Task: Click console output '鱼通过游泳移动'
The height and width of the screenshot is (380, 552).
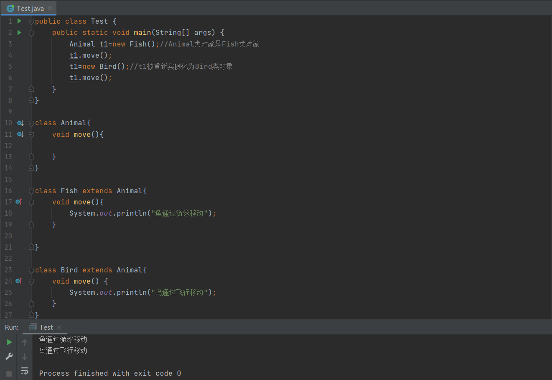Action: 63,339
